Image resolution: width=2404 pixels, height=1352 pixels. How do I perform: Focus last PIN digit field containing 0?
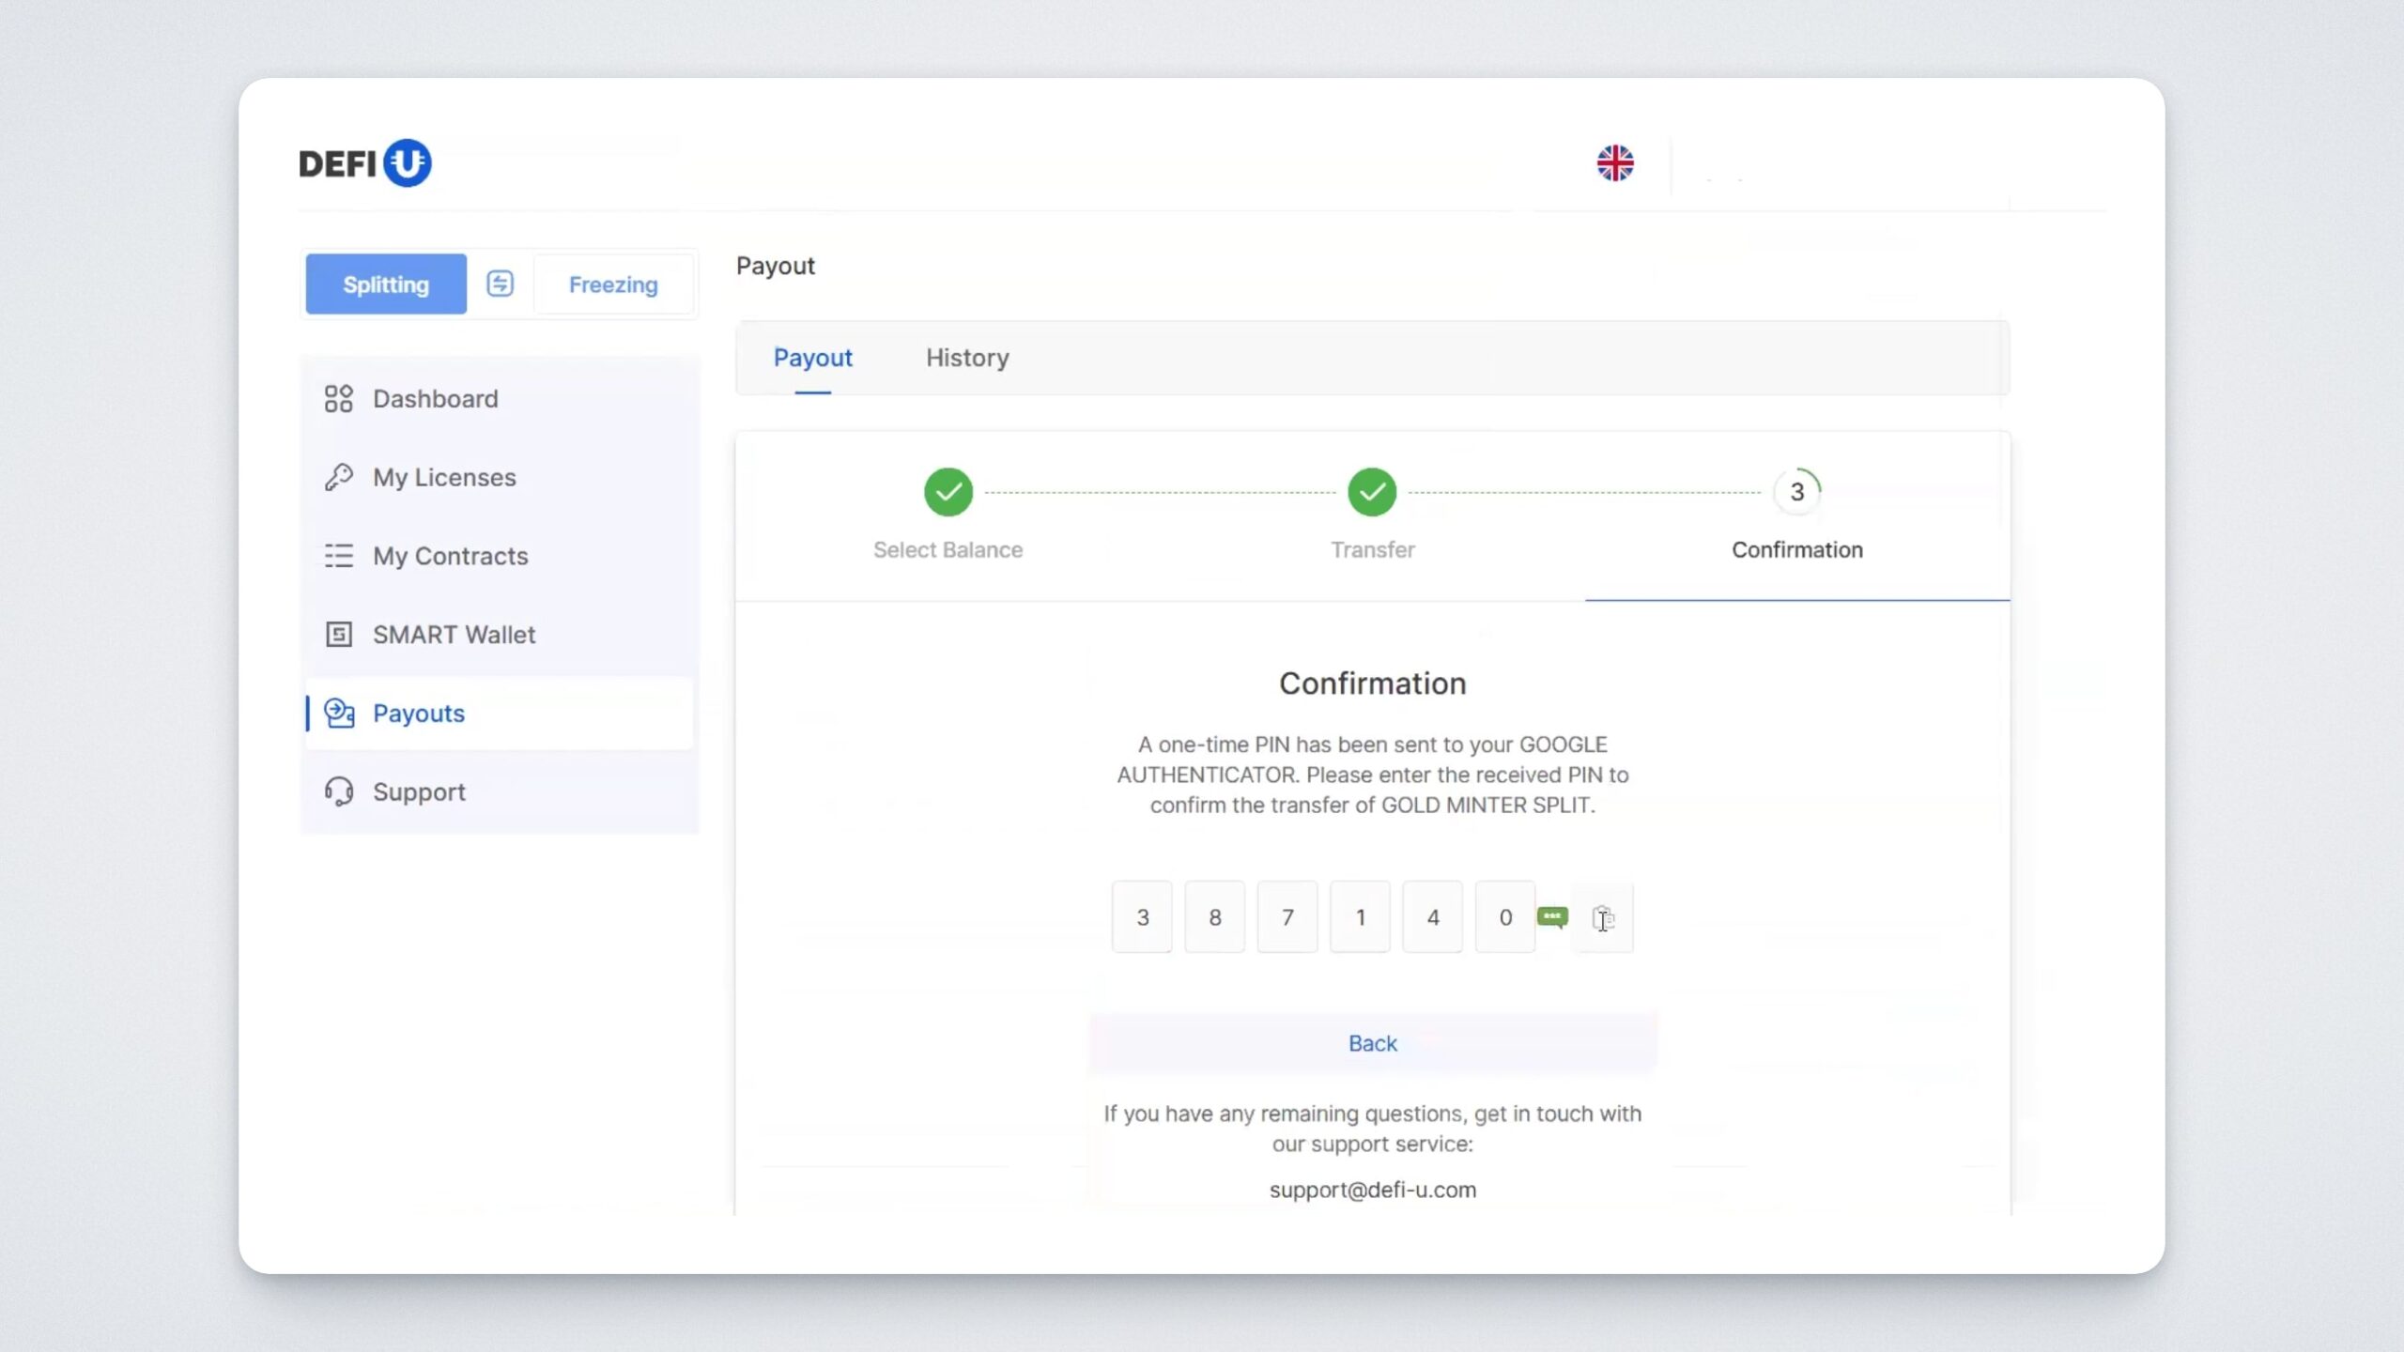(x=1504, y=917)
